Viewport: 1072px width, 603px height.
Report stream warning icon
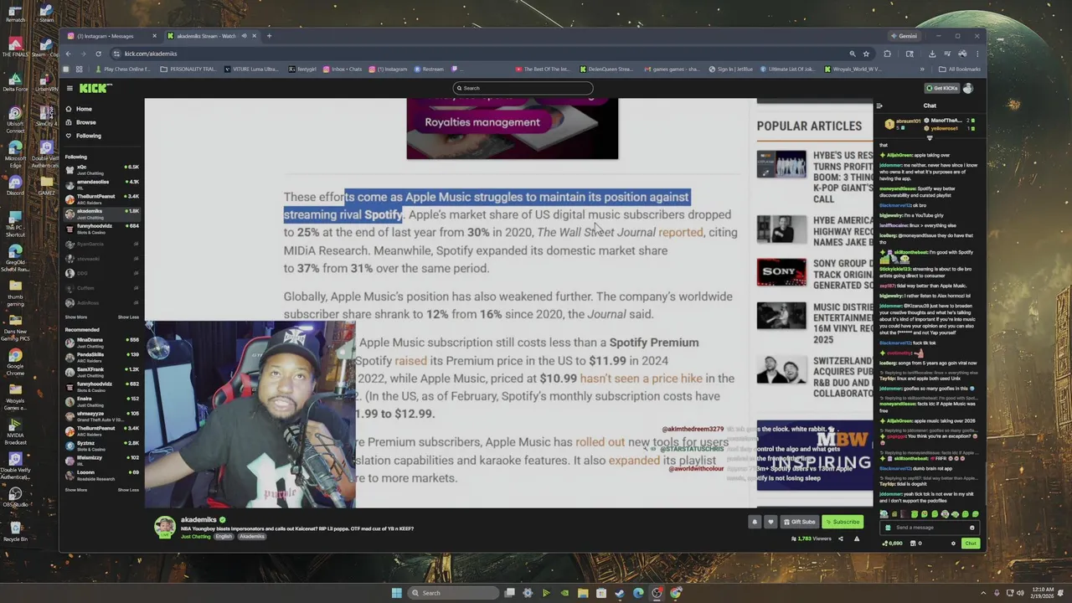click(x=857, y=539)
